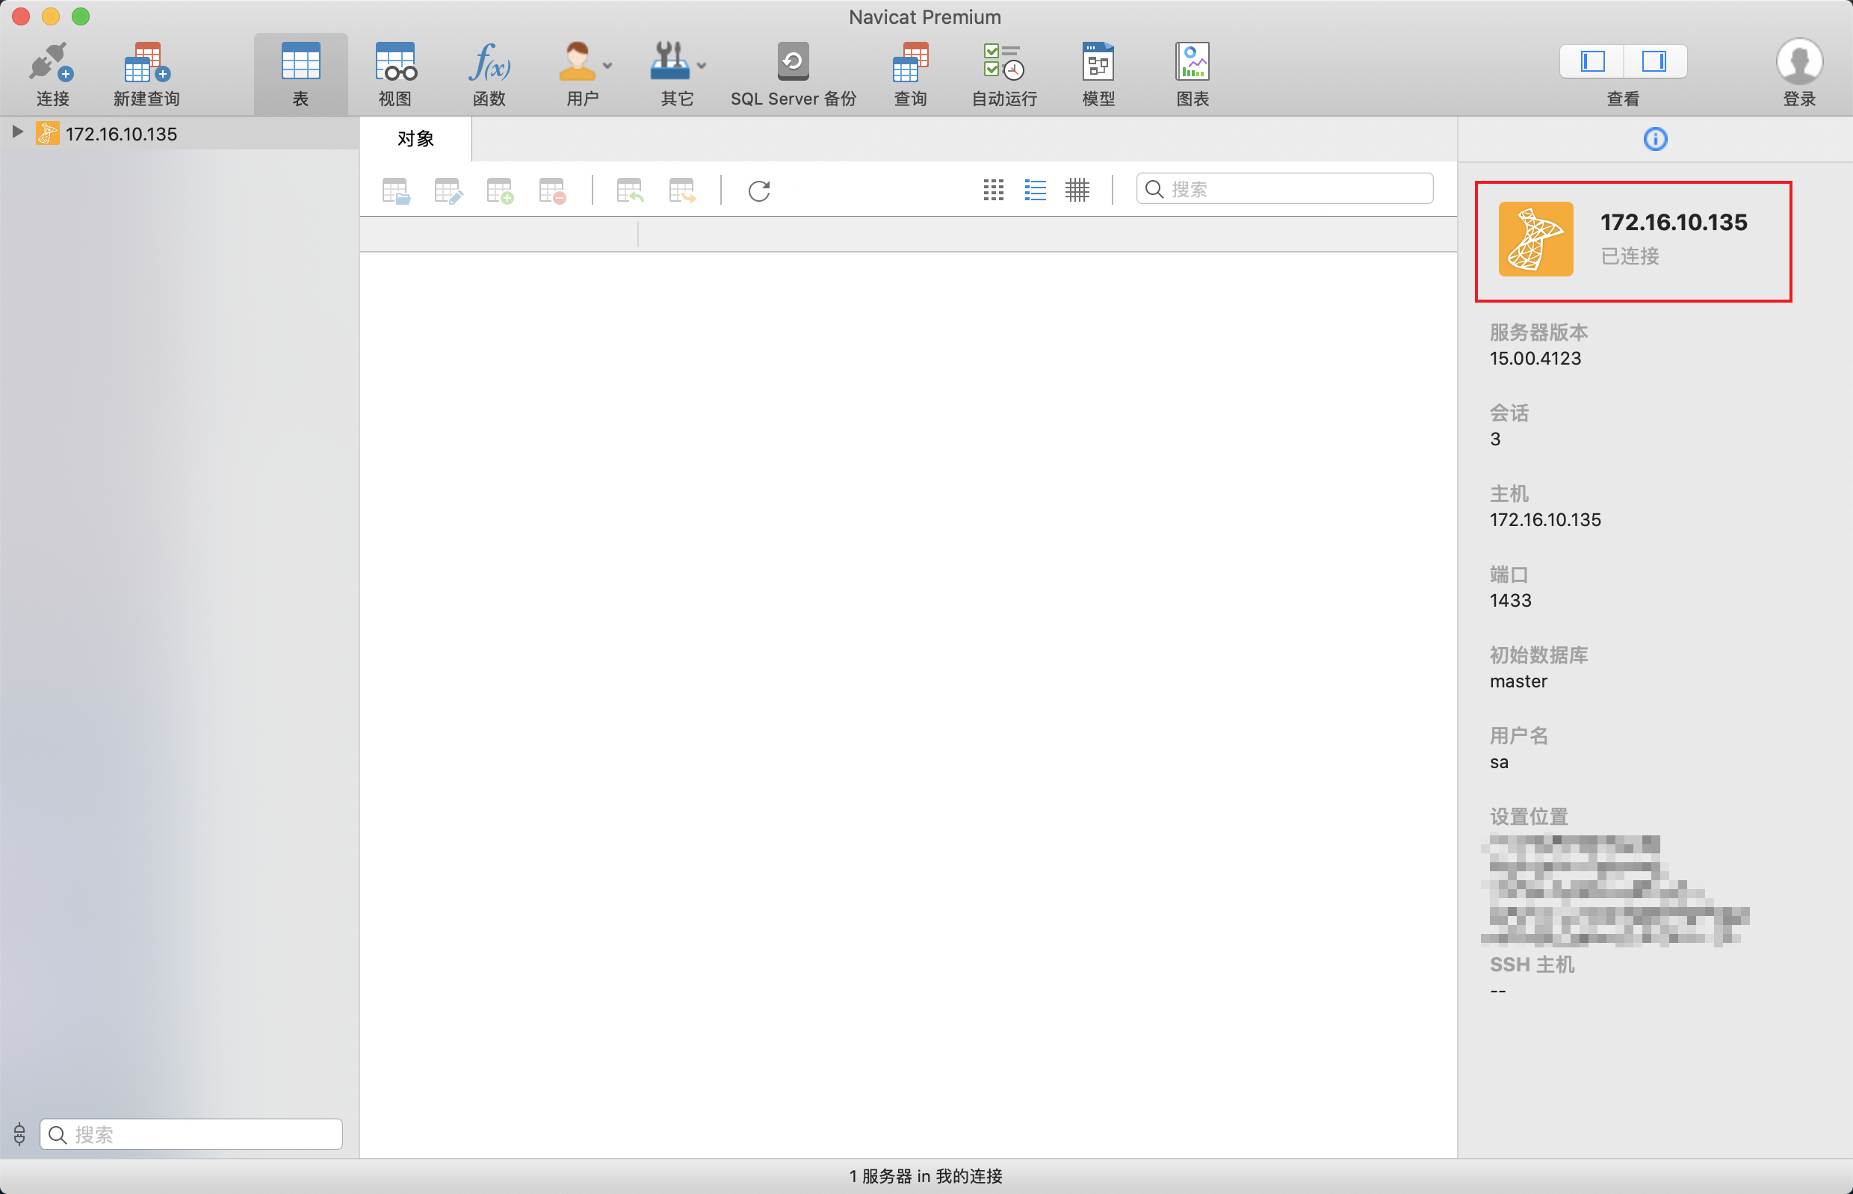Click the status bar server count text
The width and height of the screenshot is (1853, 1194).
(926, 1176)
